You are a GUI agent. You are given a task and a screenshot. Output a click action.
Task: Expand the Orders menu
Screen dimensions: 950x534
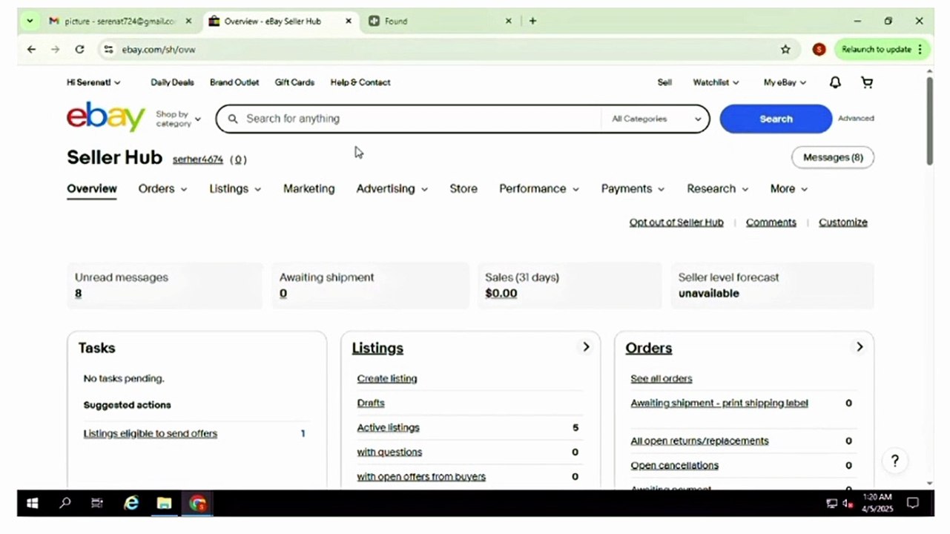(162, 189)
